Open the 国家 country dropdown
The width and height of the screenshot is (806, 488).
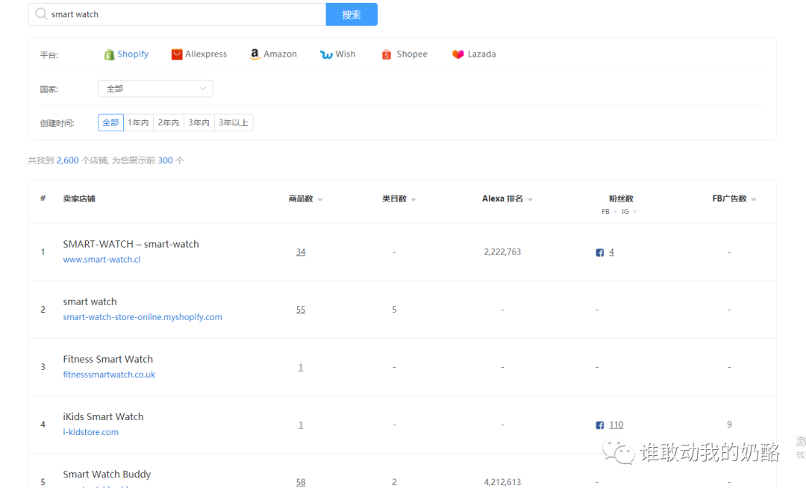pyautogui.click(x=155, y=88)
